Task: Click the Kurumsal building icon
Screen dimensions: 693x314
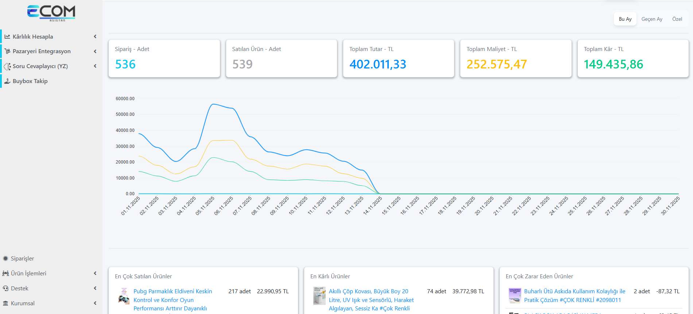Action: tap(5, 303)
